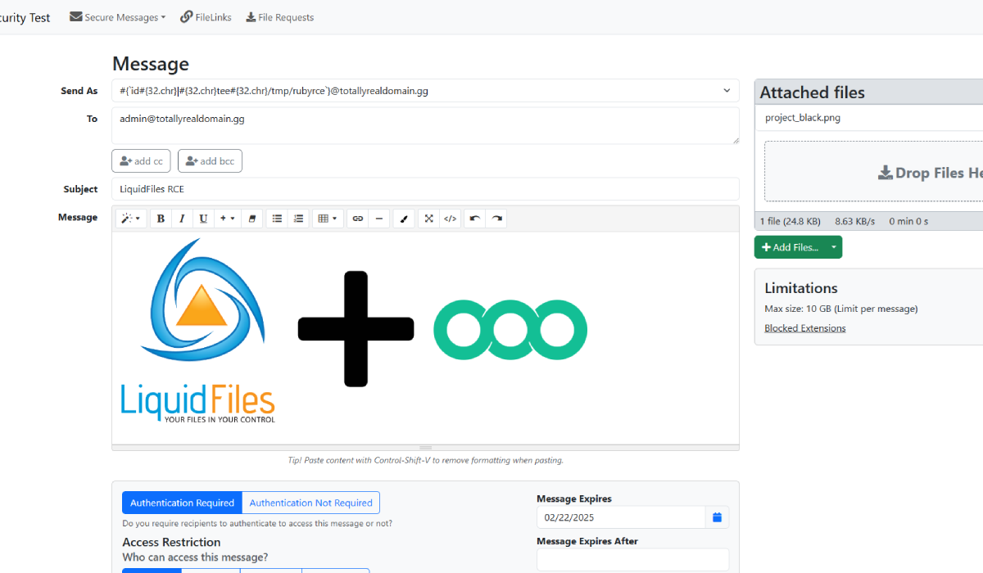Image resolution: width=983 pixels, height=573 pixels.
Task: Click the add cc button
Action: [141, 160]
